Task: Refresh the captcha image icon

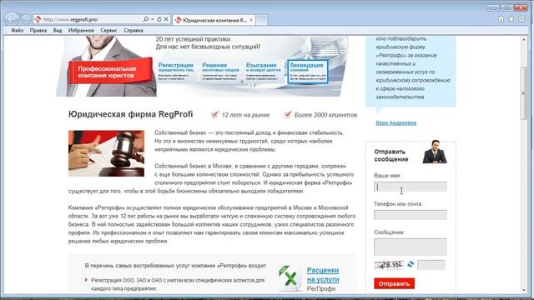Action: (x=411, y=264)
